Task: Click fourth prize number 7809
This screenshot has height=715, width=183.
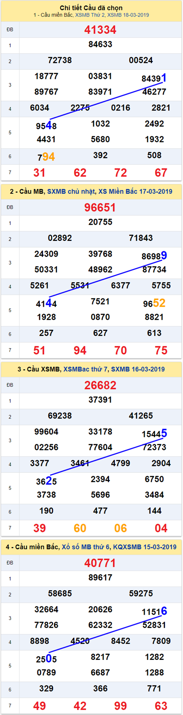Action: pos(161,641)
